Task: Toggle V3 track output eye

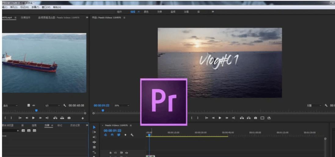Action: [126, 153]
